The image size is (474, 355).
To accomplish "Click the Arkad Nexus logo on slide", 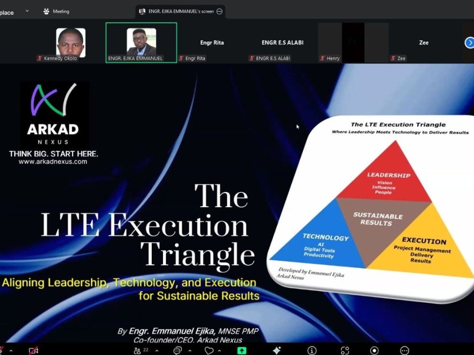I will pyautogui.click(x=55, y=114).
